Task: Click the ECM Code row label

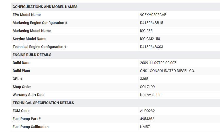Action: pyautogui.click(x=21, y=111)
